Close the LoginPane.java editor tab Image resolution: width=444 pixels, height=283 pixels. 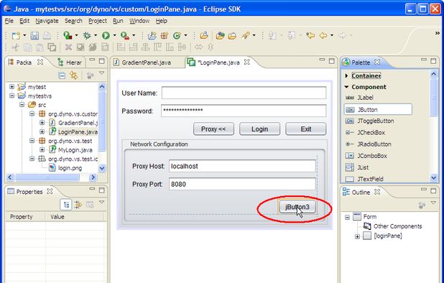coord(247,62)
